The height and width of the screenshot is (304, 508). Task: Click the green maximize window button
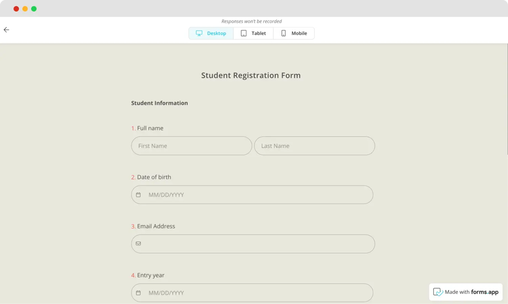(34, 9)
